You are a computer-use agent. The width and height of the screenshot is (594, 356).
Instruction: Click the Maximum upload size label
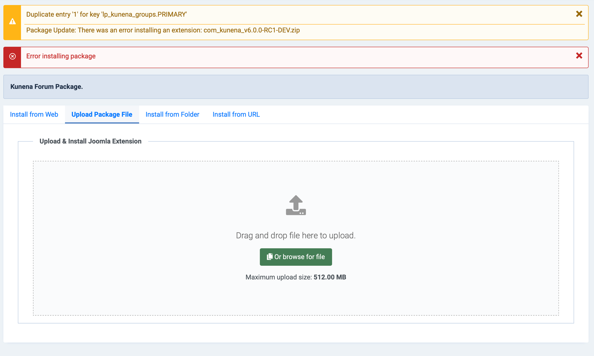pos(279,277)
